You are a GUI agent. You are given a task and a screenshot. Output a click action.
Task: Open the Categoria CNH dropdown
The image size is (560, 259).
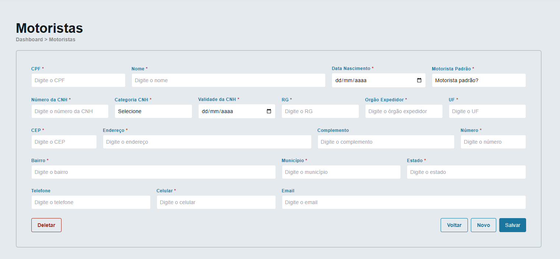pos(153,111)
